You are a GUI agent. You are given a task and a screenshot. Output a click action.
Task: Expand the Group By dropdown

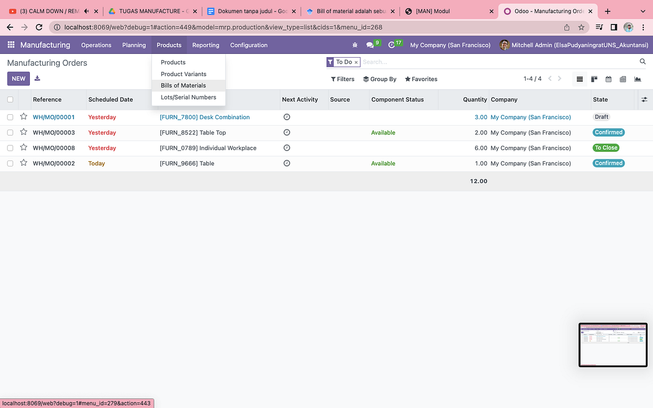pos(380,79)
